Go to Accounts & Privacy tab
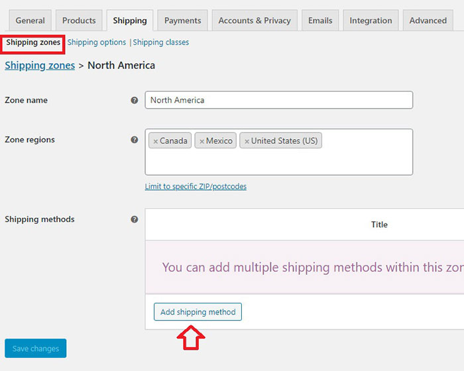This screenshot has width=464, height=371. (255, 21)
